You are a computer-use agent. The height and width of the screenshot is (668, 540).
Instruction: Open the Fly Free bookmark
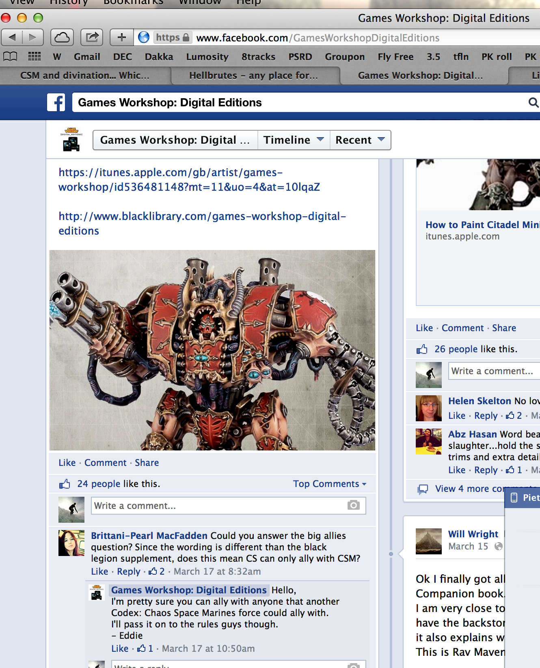coord(395,57)
